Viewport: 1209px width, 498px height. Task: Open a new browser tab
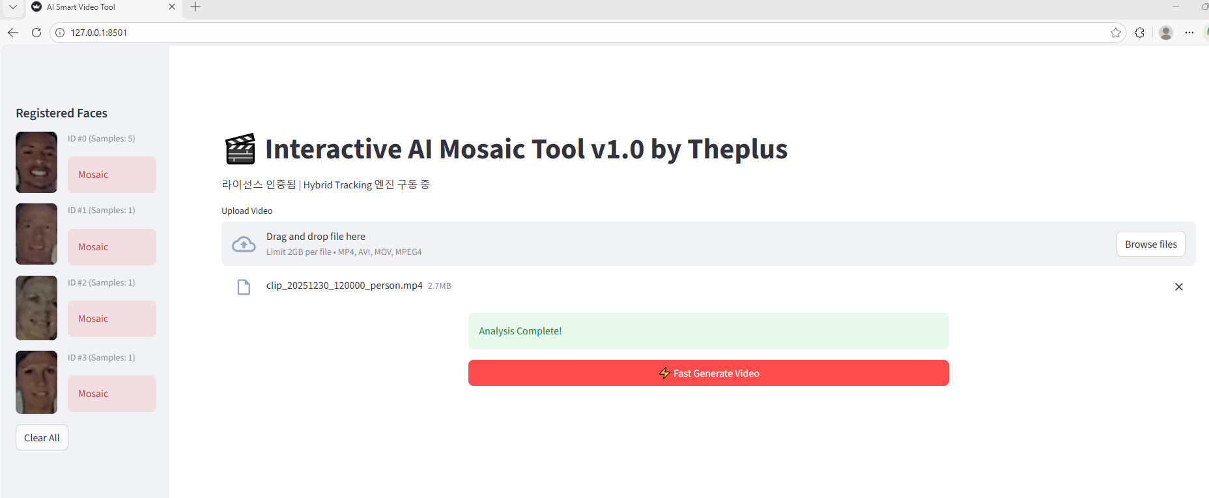tap(195, 7)
